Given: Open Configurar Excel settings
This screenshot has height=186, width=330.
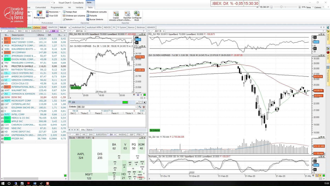Looking at the screenshot, I should pyautogui.click(x=137, y=16).
